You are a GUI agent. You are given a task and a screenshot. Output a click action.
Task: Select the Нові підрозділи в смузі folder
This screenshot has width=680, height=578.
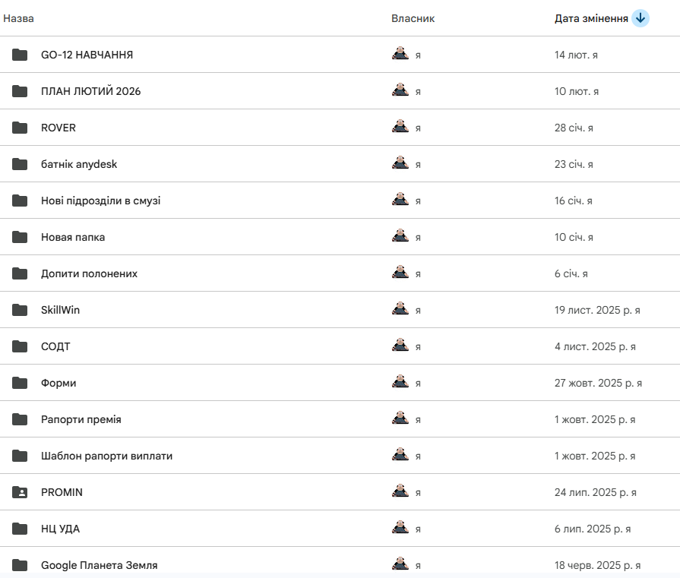point(100,201)
